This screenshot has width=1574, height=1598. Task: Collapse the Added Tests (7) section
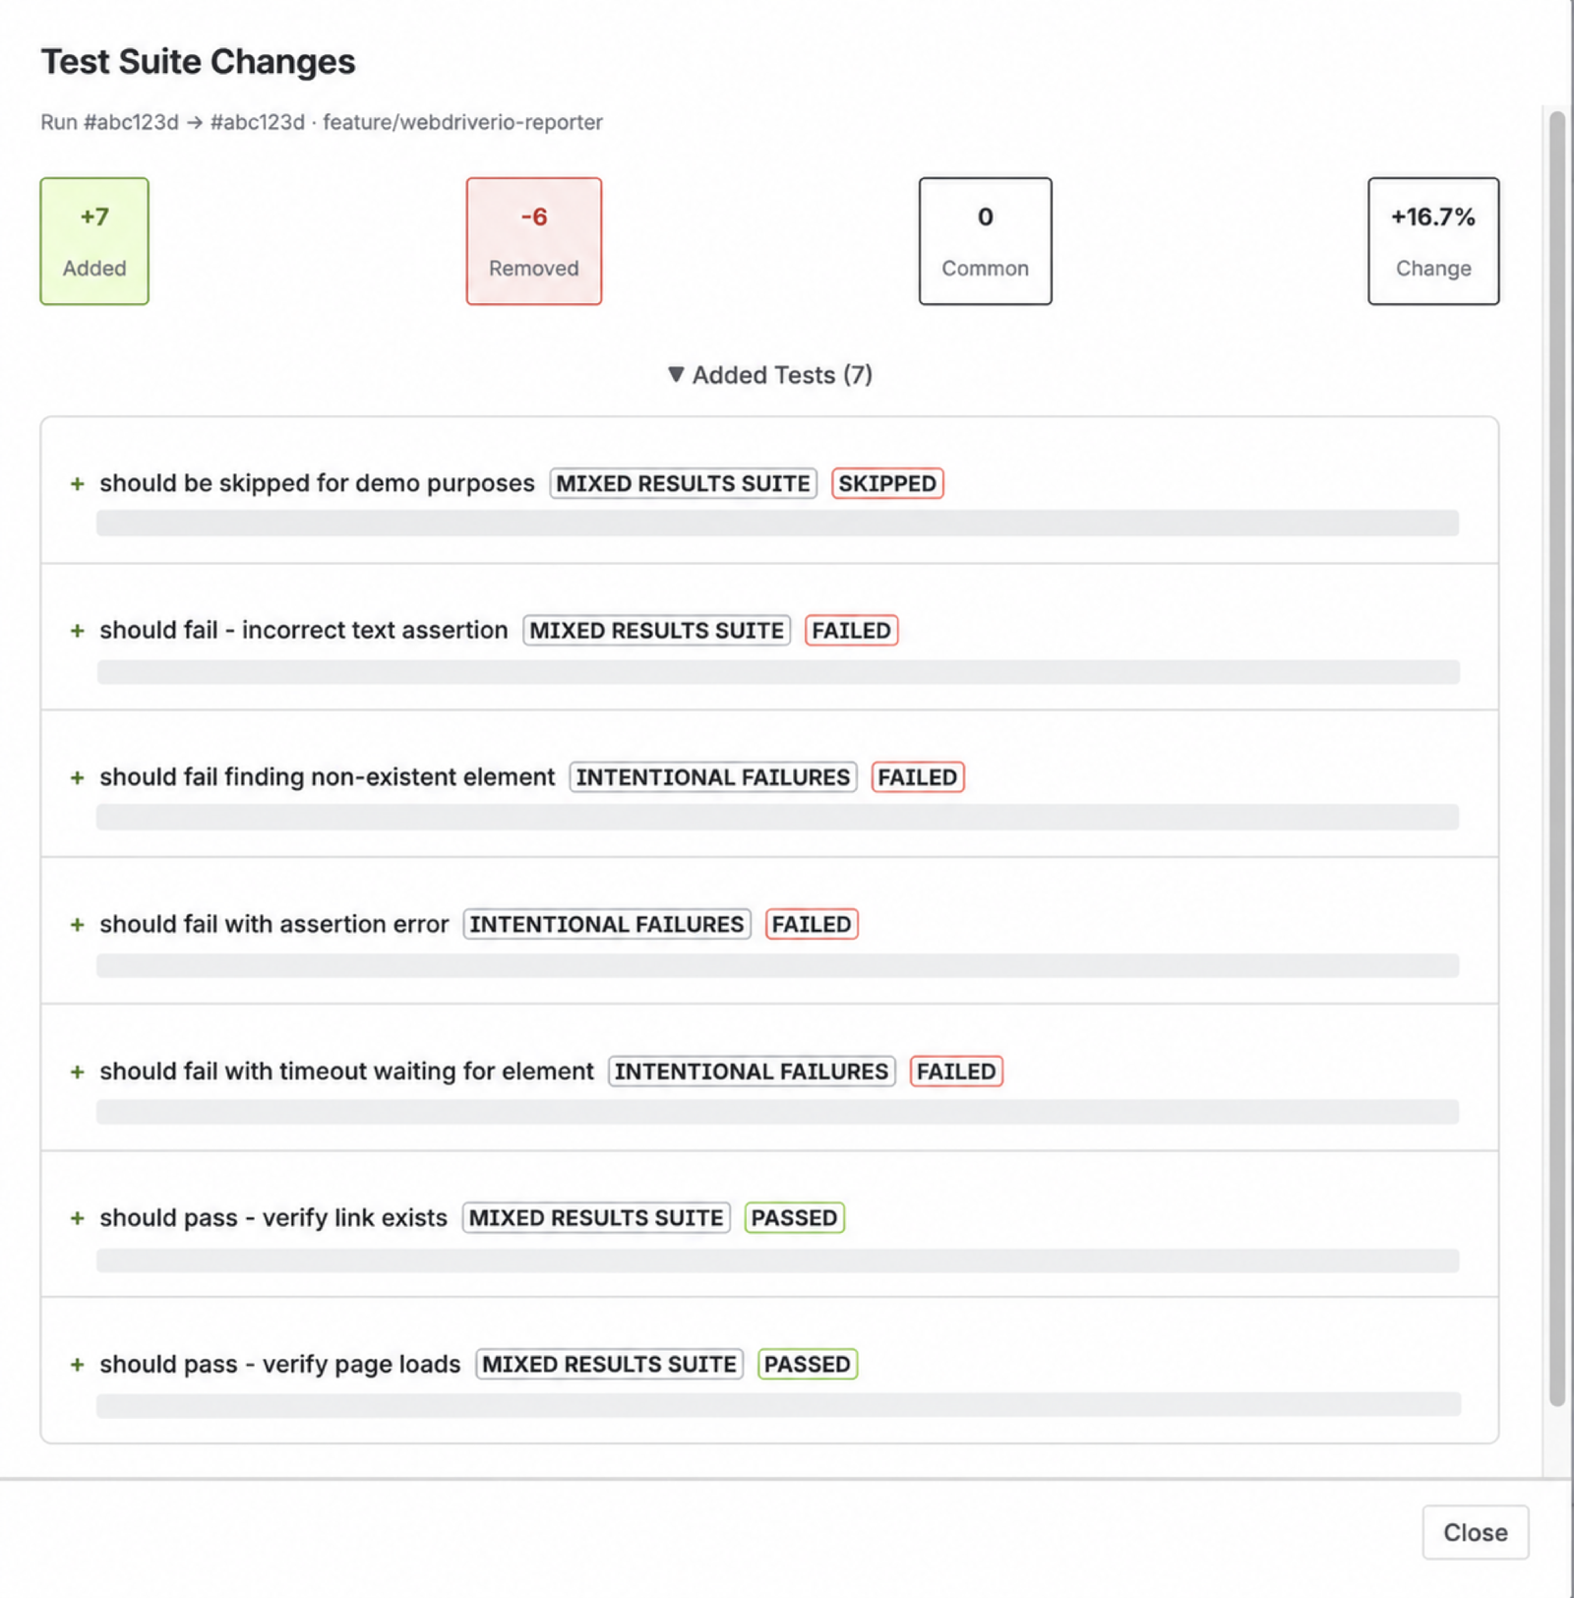click(x=769, y=375)
